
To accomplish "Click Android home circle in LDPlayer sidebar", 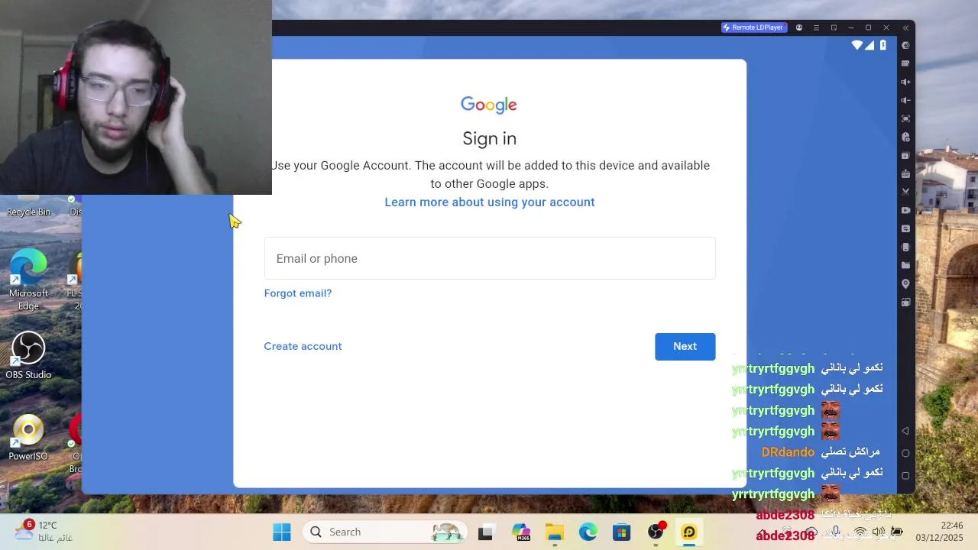I will coord(905,453).
